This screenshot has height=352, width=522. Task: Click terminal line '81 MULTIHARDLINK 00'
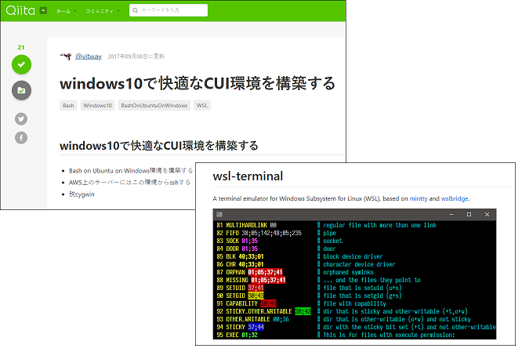(246, 225)
